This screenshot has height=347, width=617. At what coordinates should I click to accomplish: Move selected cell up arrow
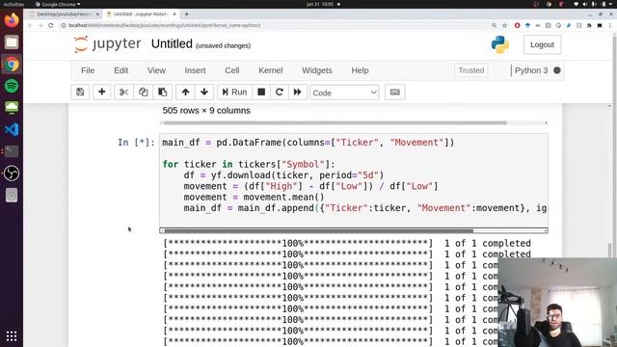tap(185, 93)
